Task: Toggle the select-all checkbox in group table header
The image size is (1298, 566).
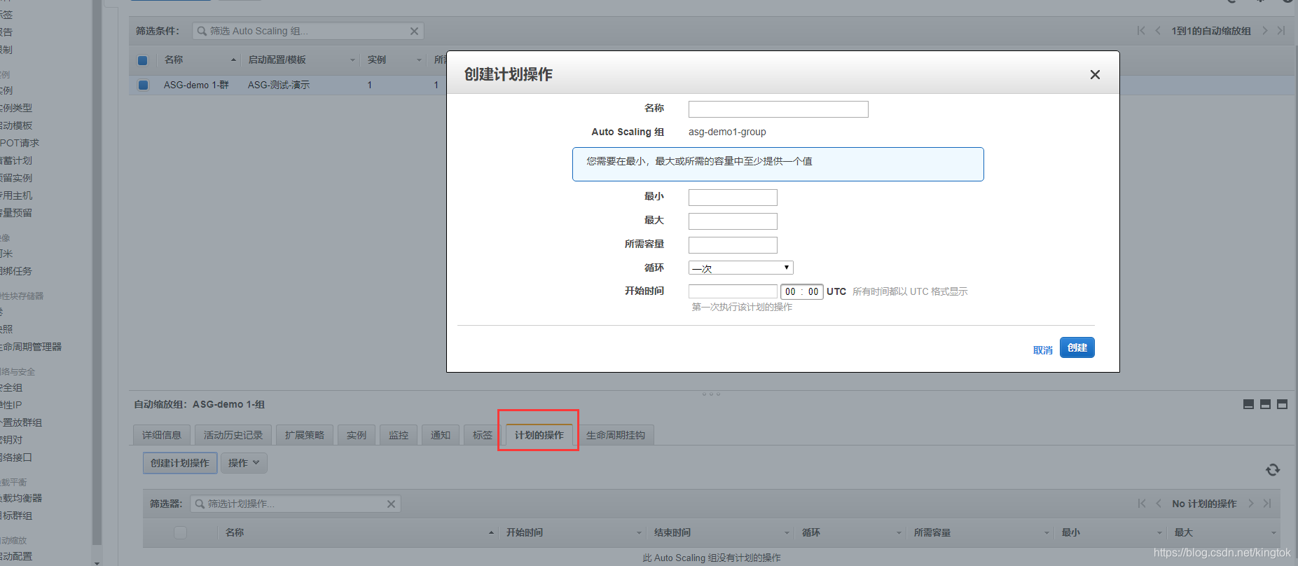Action: [x=143, y=60]
